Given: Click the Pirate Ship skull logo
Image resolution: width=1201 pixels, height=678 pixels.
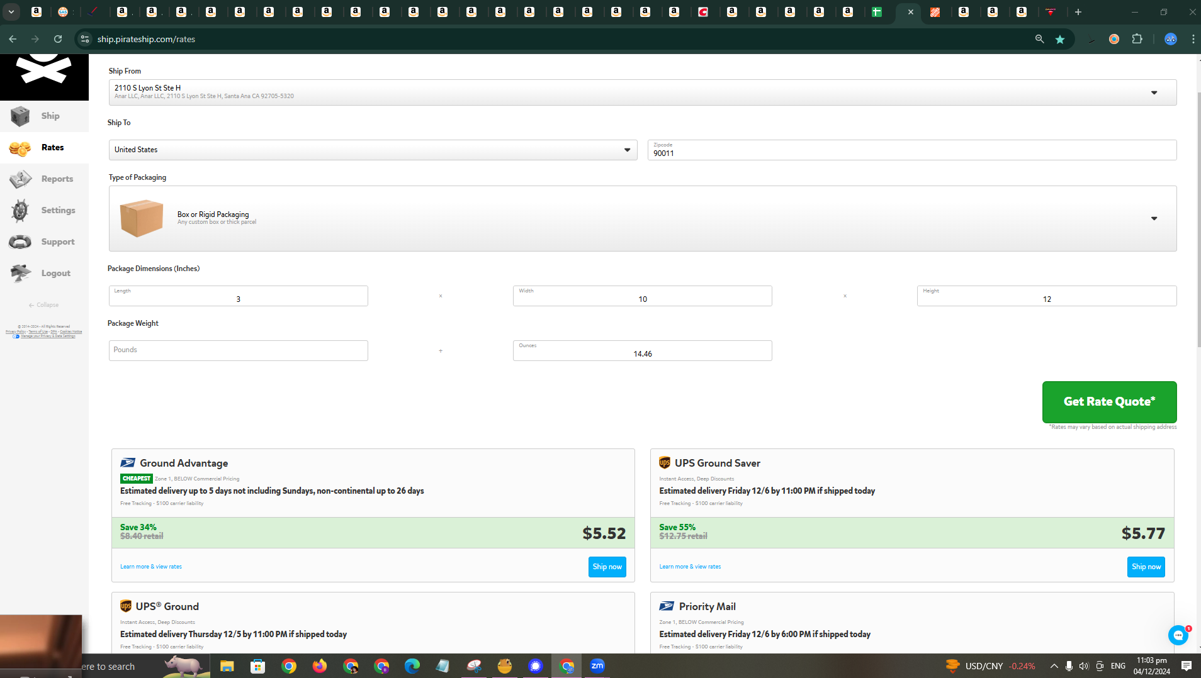Looking at the screenshot, I should click(44, 69).
